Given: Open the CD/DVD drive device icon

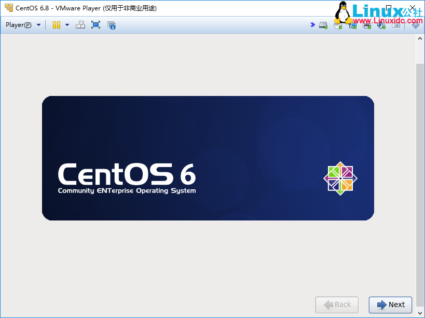Looking at the screenshot, I should [x=338, y=25].
